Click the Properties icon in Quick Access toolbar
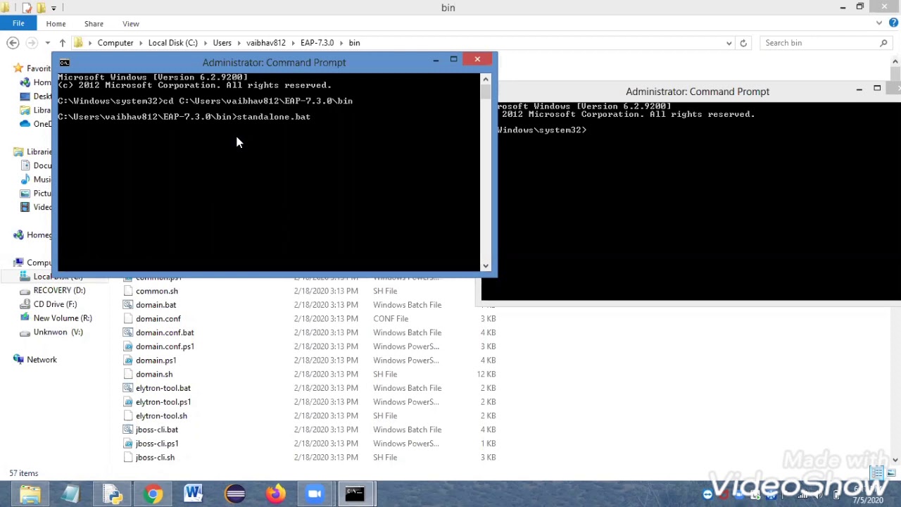Viewport: 901px width, 507px height. coord(27,8)
